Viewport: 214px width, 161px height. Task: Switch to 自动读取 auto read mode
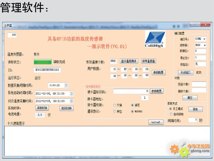tap(170, 114)
